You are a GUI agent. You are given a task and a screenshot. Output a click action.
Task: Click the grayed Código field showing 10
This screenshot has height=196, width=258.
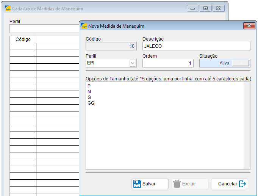[111, 46]
